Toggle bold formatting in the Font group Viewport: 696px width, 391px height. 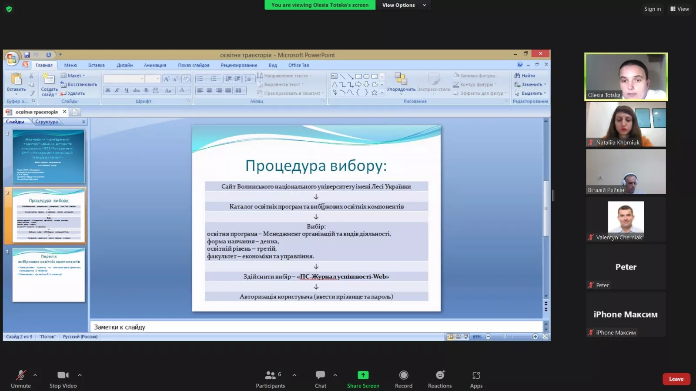108,90
